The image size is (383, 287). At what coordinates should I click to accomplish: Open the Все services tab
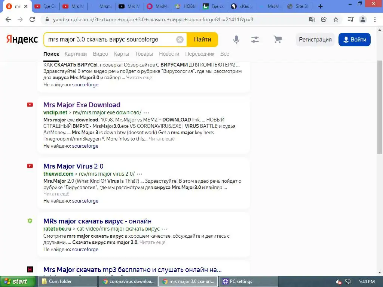click(x=225, y=54)
